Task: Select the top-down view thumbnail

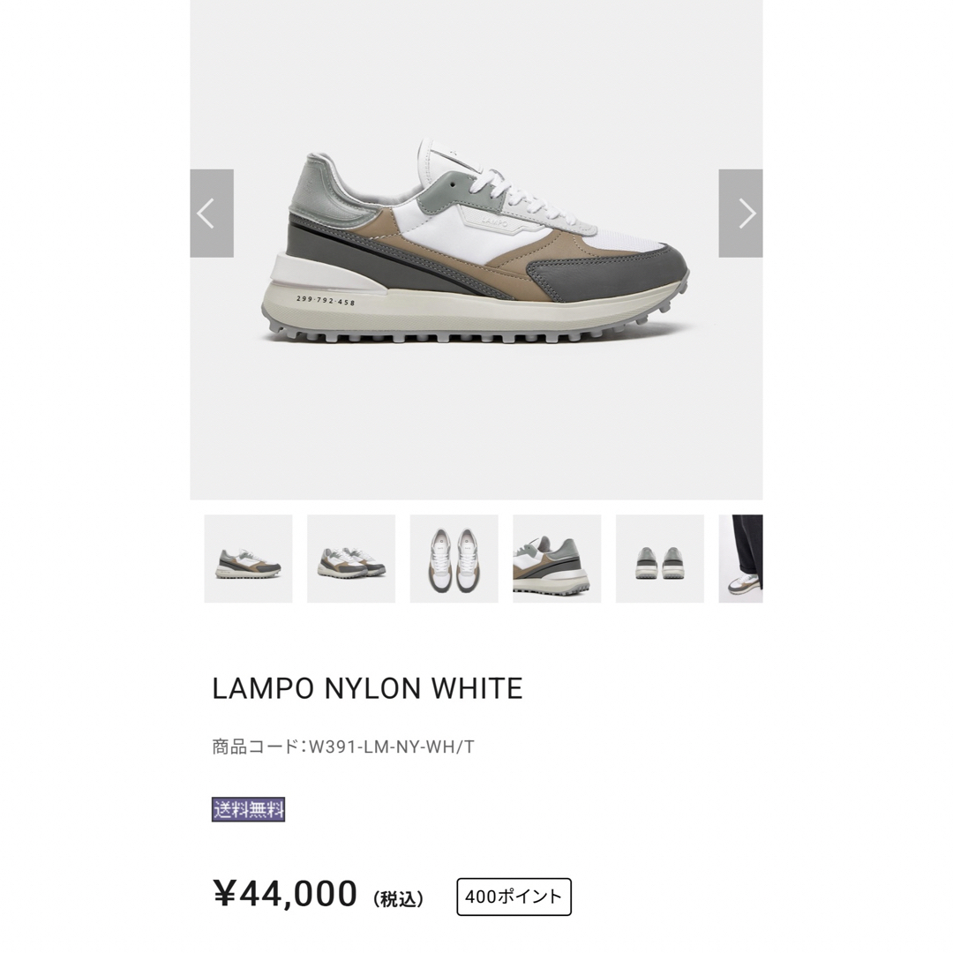Action: 454,559
